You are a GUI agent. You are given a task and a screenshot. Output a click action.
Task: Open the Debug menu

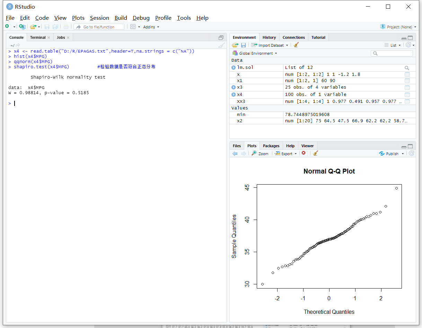click(141, 18)
